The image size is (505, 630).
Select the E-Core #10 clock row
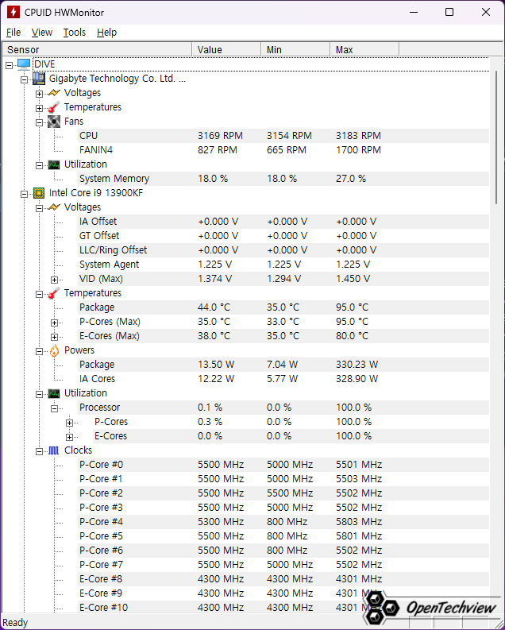point(283,608)
